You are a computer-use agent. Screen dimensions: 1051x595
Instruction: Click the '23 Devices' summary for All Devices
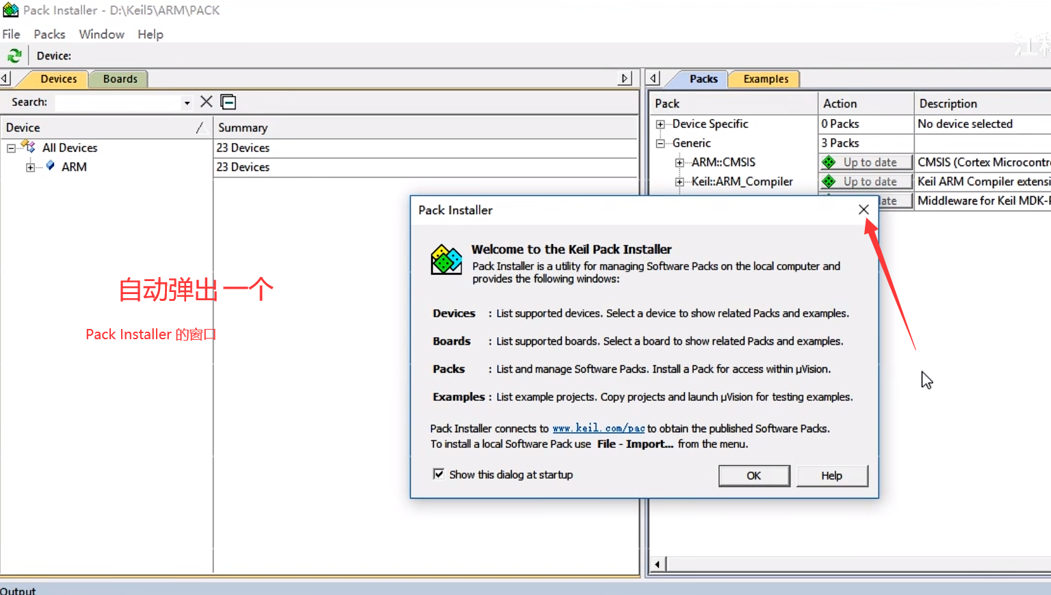pos(426,148)
